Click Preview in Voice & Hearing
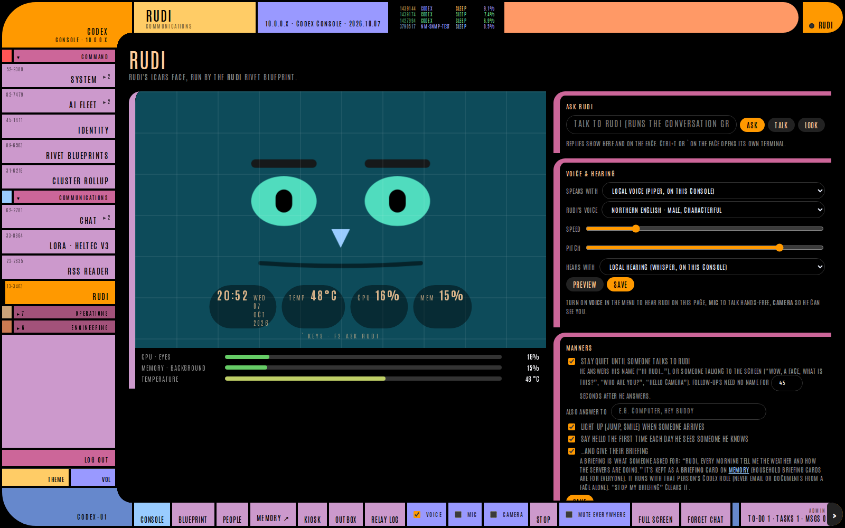Image resolution: width=845 pixels, height=528 pixels. pyautogui.click(x=585, y=285)
